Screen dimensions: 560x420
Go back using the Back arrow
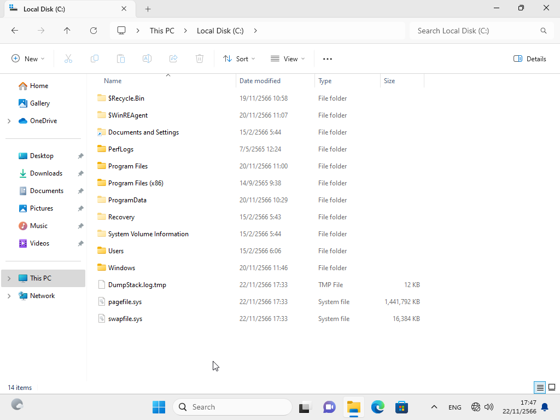tap(15, 31)
